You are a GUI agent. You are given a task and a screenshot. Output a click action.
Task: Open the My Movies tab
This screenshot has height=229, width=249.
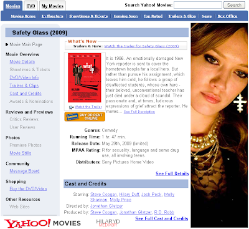(x=52, y=6)
